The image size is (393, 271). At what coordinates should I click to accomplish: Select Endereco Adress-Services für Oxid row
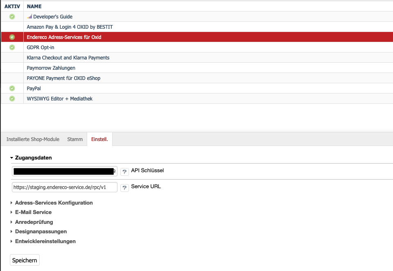point(197,37)
